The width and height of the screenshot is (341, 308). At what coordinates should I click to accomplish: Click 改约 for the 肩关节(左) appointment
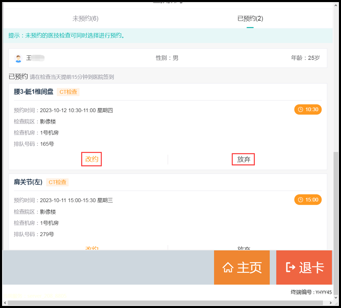[91, 249]
